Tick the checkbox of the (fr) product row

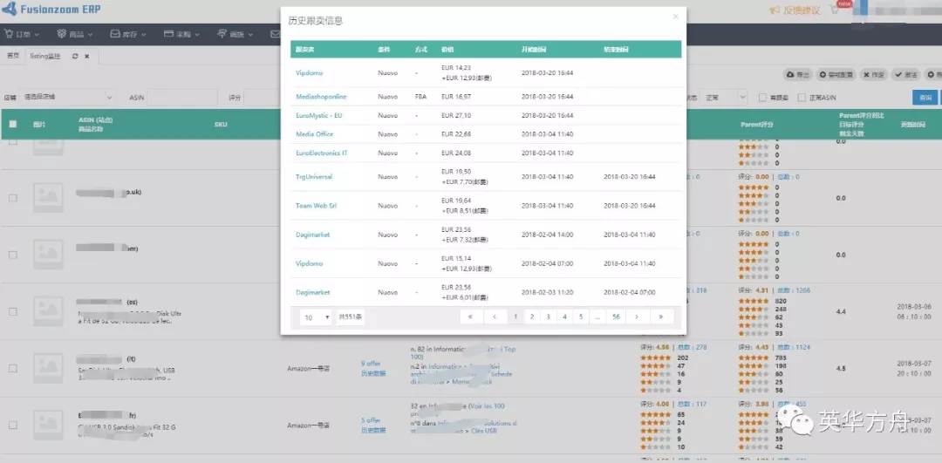[12, 425]
